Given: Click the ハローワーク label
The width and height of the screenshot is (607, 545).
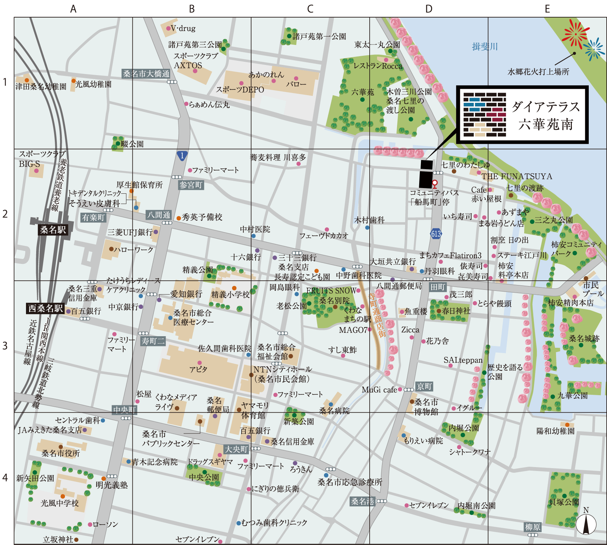Looking at the screenshot, I should (x=134, y=250).
